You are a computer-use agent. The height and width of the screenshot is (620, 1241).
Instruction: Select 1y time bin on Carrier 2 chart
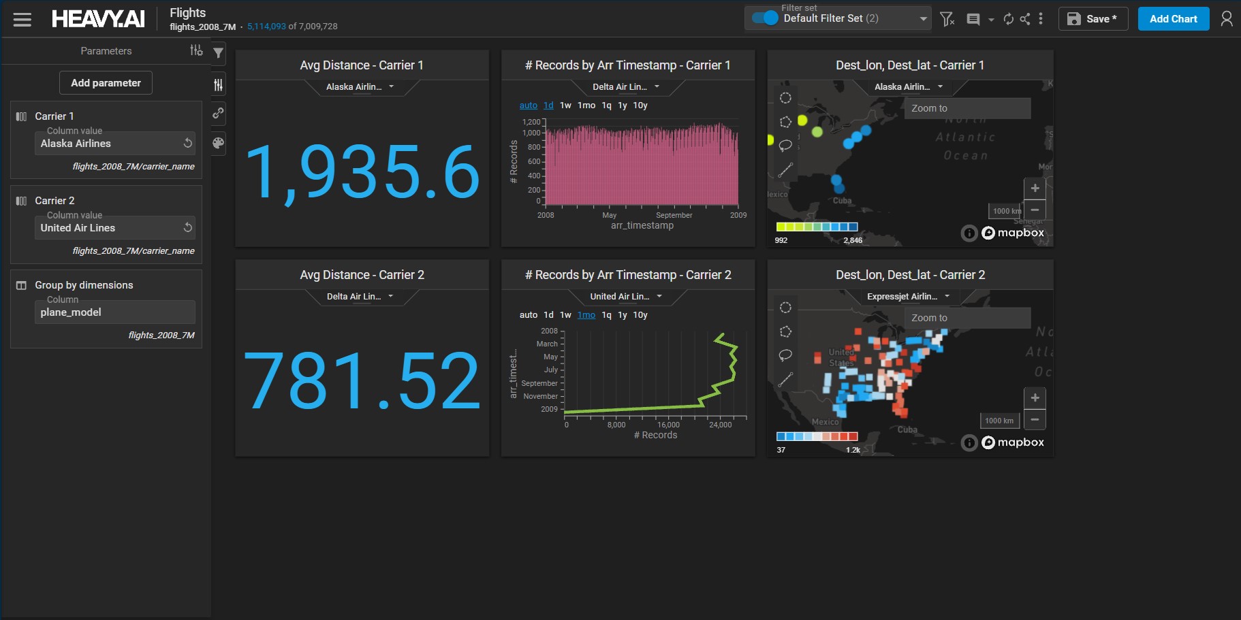(622, 315)
